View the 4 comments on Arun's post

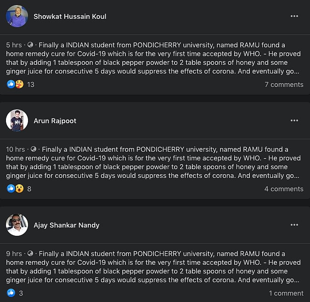coord(284,189)
